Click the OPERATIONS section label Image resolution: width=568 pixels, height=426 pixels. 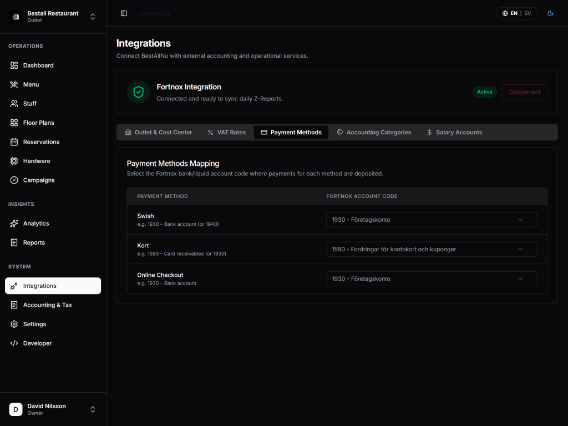point(26,46)
